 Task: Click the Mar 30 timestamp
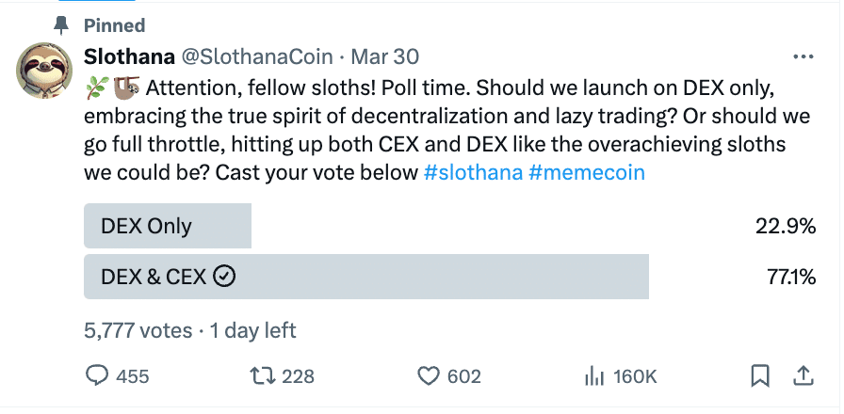pos(385,56)
